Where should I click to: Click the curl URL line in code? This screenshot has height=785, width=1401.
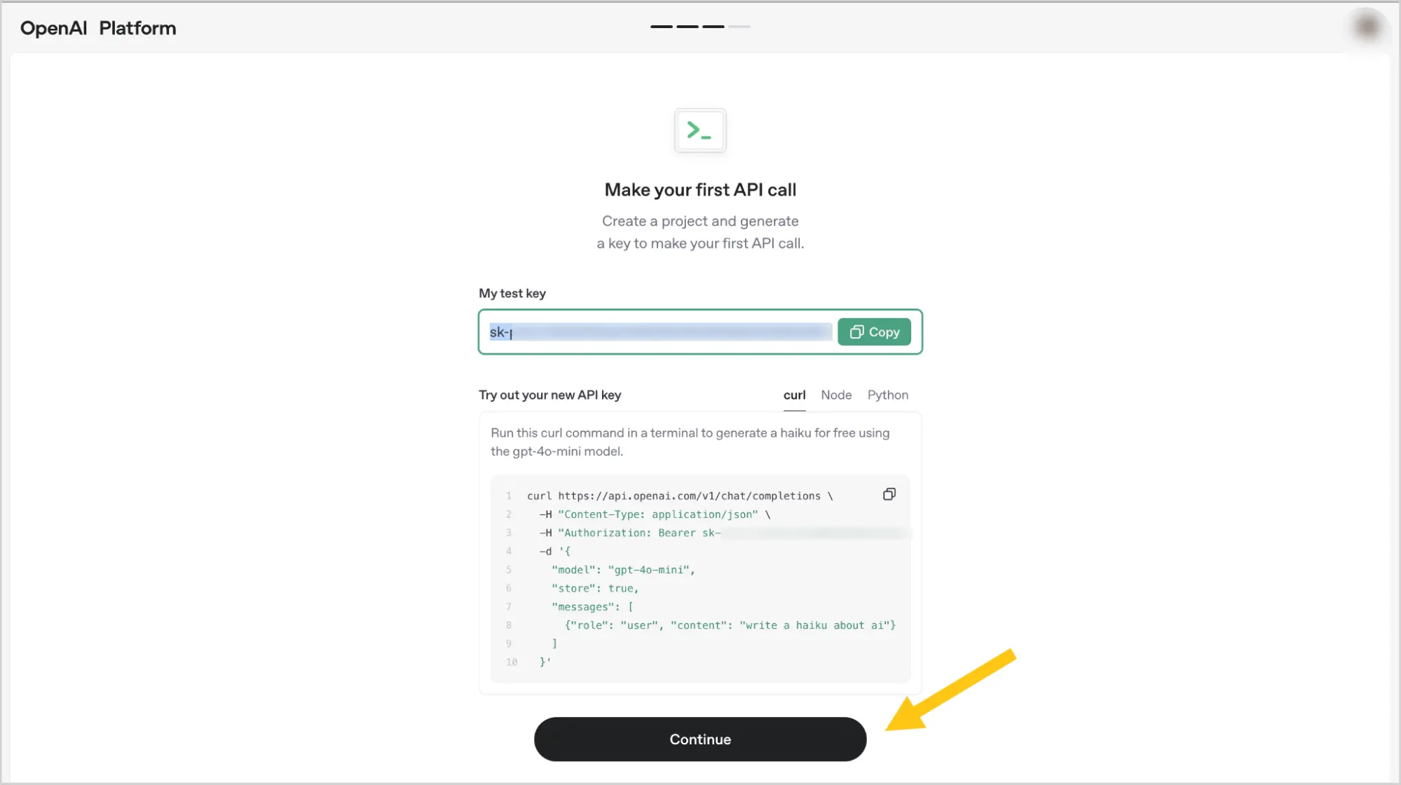point(680,496)
